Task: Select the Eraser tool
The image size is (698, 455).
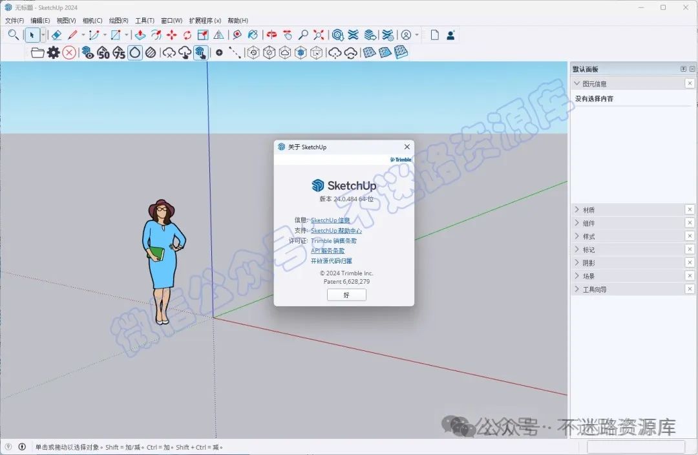Action: 56,35
